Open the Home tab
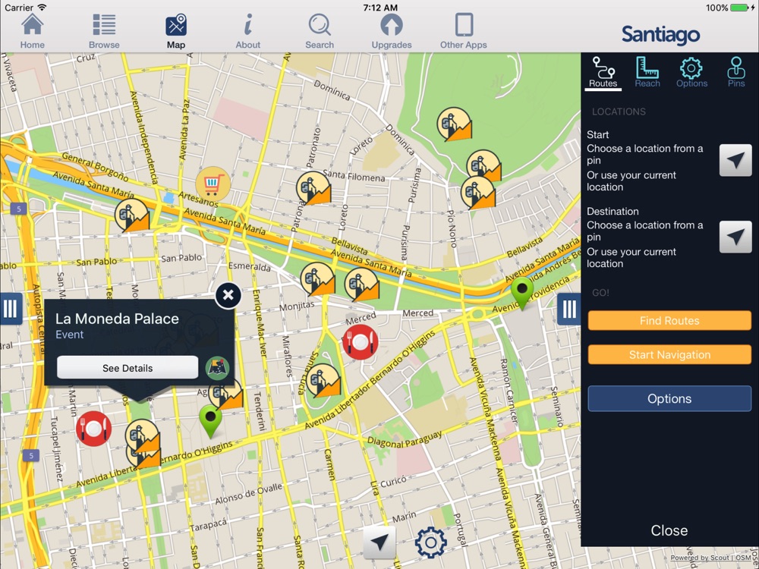The width and height of the screenshot is (759, 569). coord(33,31)
